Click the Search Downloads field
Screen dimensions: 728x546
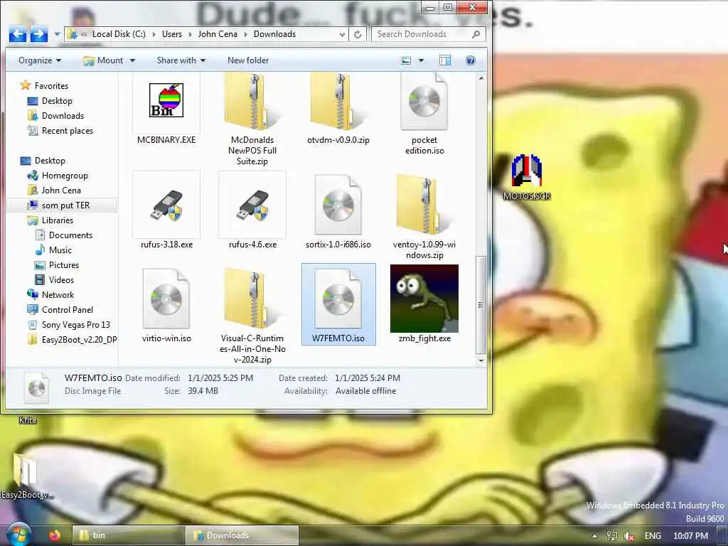click(x=428, y=34)
